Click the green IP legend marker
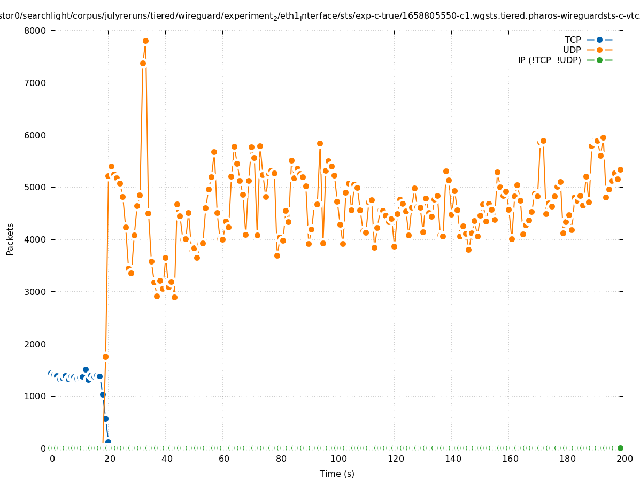640x481 pixels. [x=599, y=60]
